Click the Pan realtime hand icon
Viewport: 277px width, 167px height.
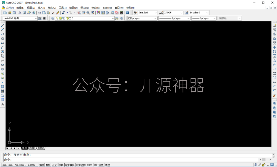point(79,13)
